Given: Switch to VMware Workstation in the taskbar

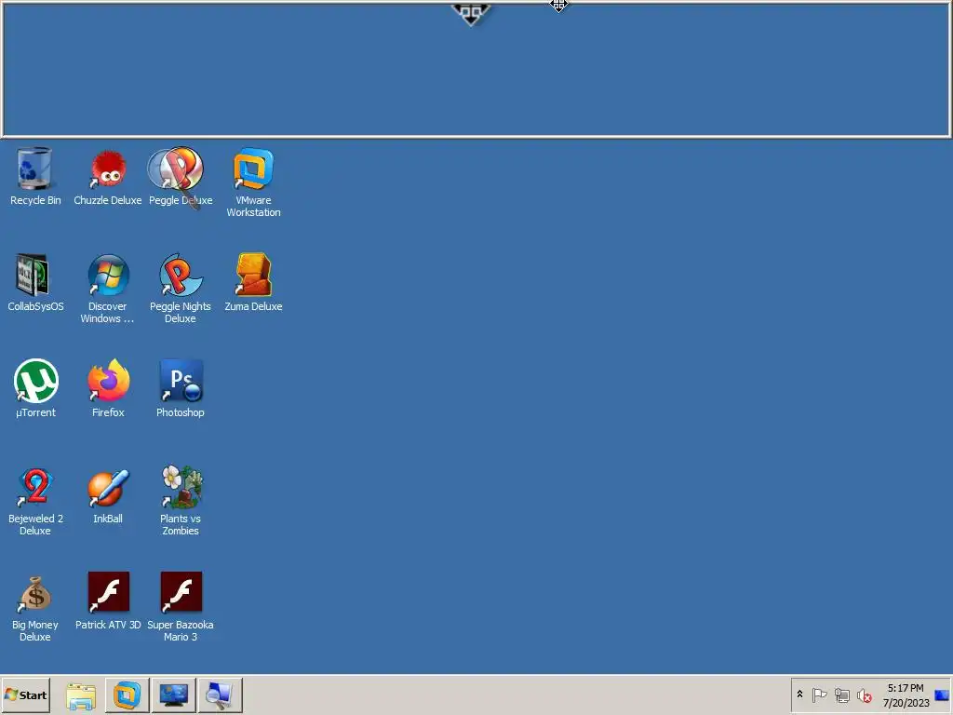Looking at the screenshot, I should tap(127, 695).
